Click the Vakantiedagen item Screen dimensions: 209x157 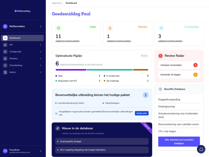(x=111, y=103)
